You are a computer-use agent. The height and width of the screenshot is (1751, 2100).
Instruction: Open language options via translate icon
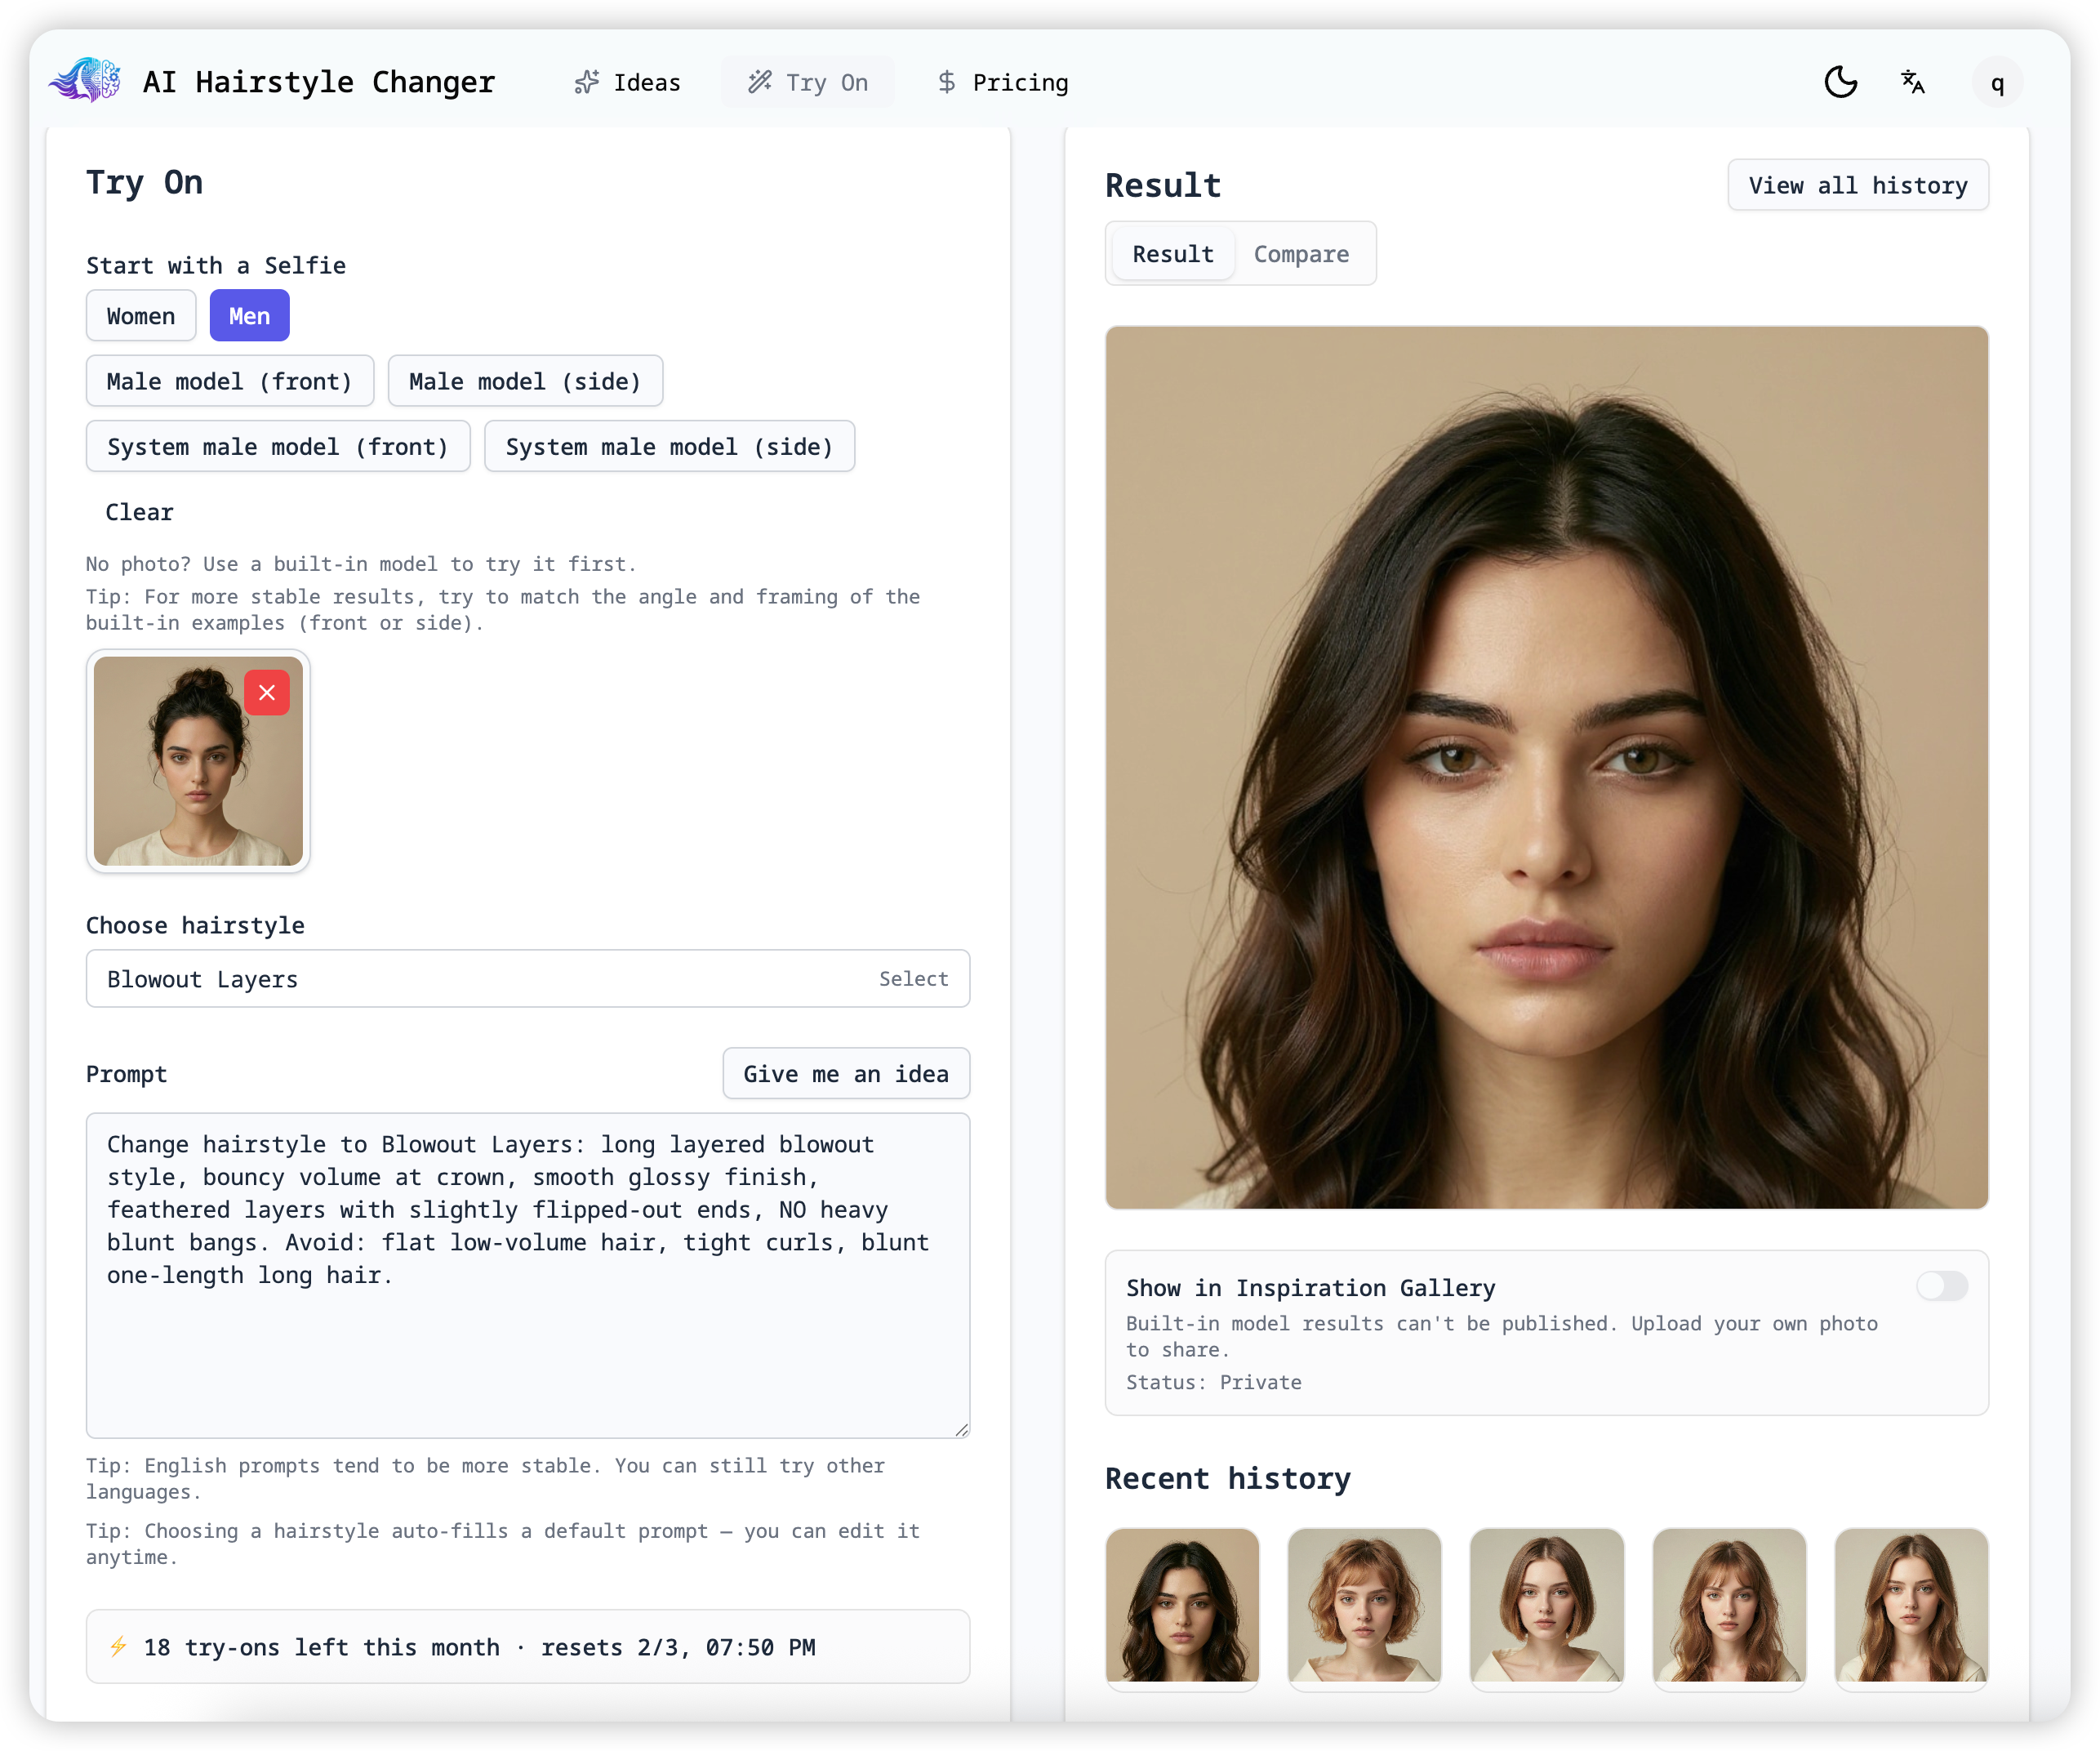tap(1912, 82)
